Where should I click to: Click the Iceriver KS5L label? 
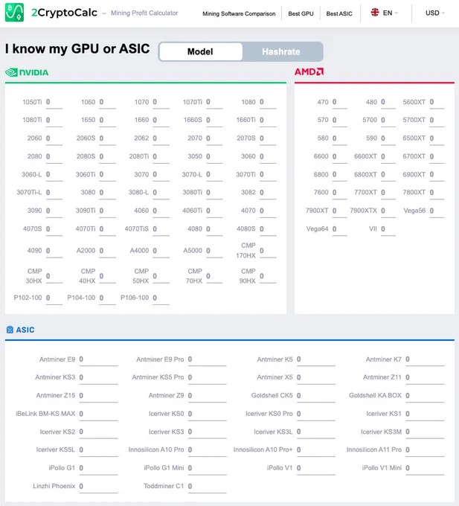[x=56, y=449]
